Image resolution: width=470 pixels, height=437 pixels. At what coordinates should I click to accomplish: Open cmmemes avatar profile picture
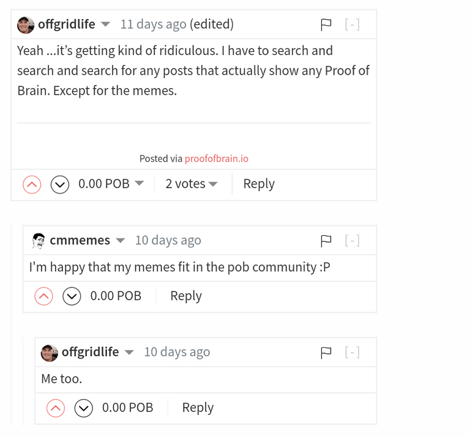coord(39,241)
